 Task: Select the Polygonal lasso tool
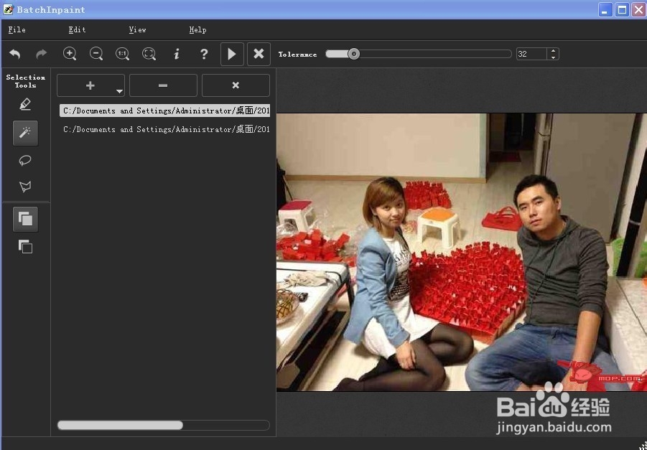tap(25, 187)
